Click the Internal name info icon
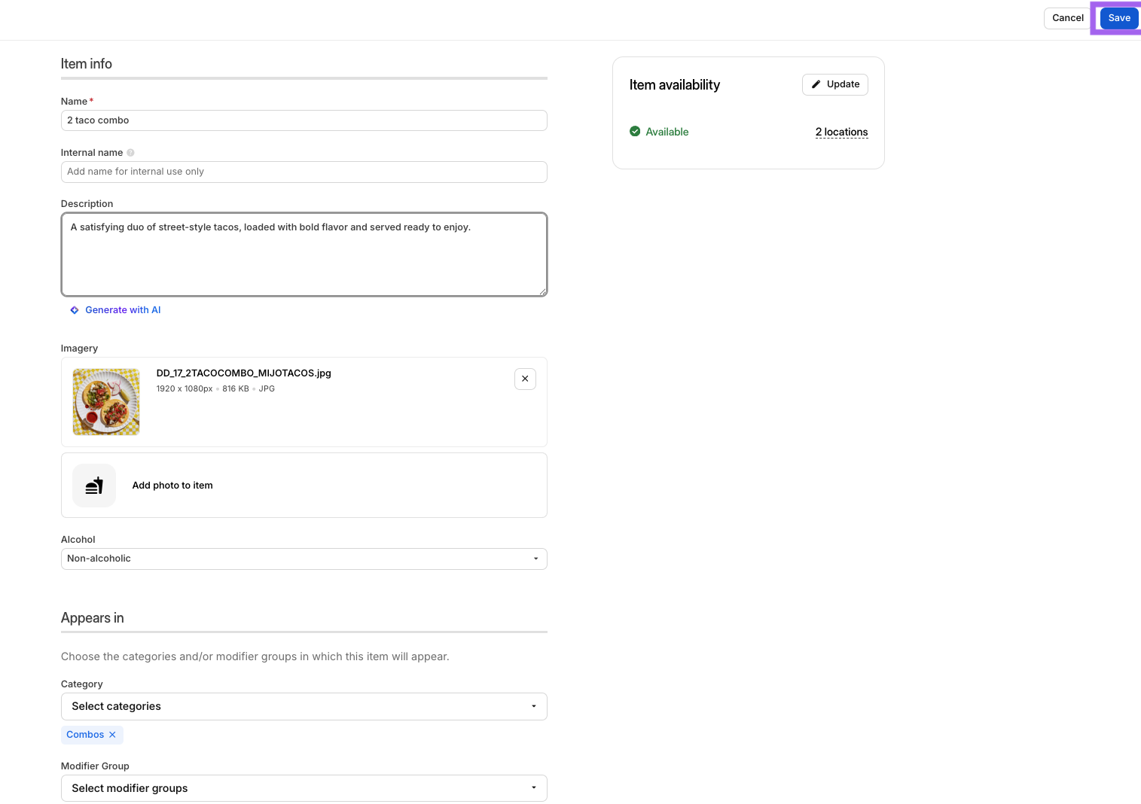This screenshot has height=804, width=1141. (x=130, y=153)
